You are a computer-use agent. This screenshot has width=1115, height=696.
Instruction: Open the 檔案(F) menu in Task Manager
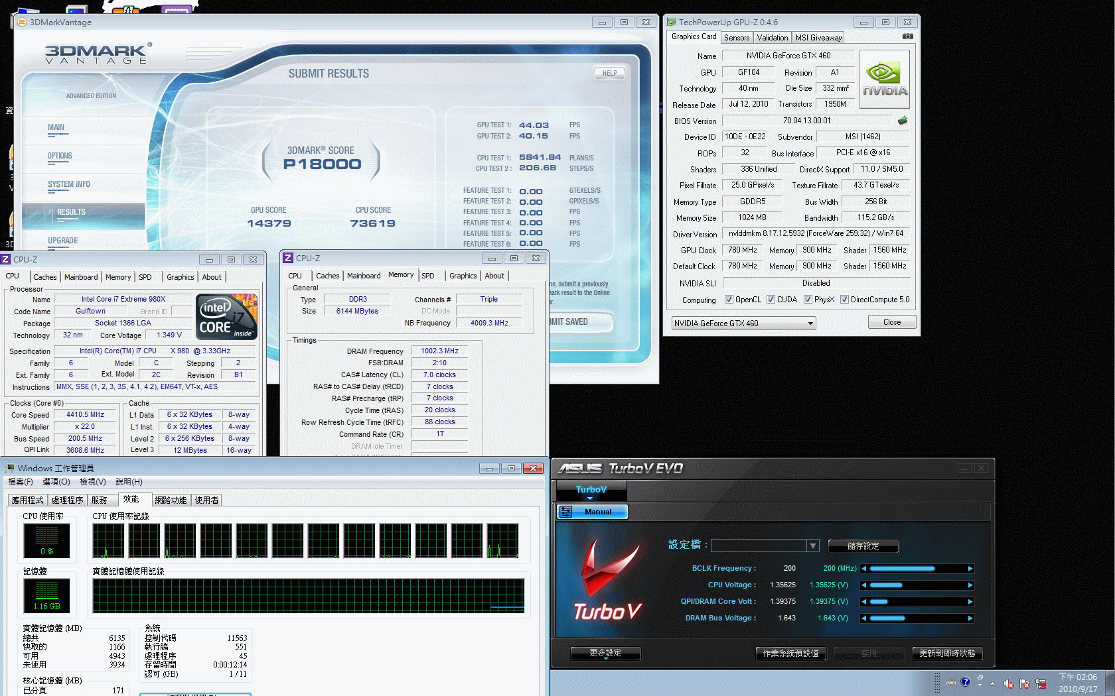point(21,482)
